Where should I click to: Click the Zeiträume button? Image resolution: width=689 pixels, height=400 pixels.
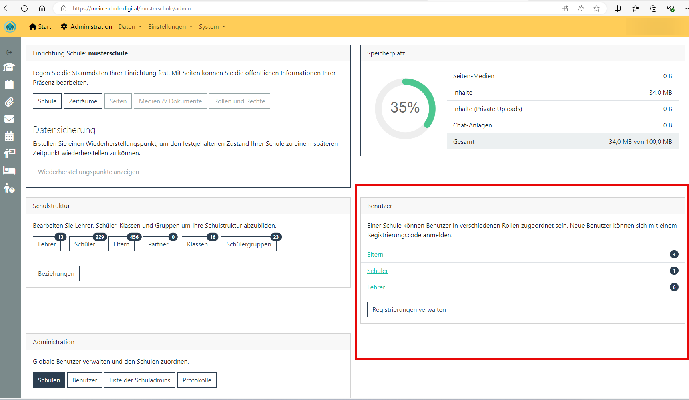pos(83,101)
